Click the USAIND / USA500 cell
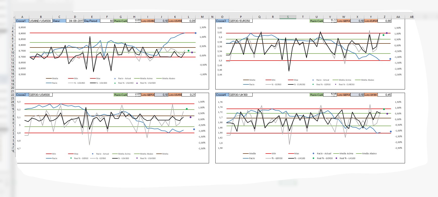 (x=41, y=21)
